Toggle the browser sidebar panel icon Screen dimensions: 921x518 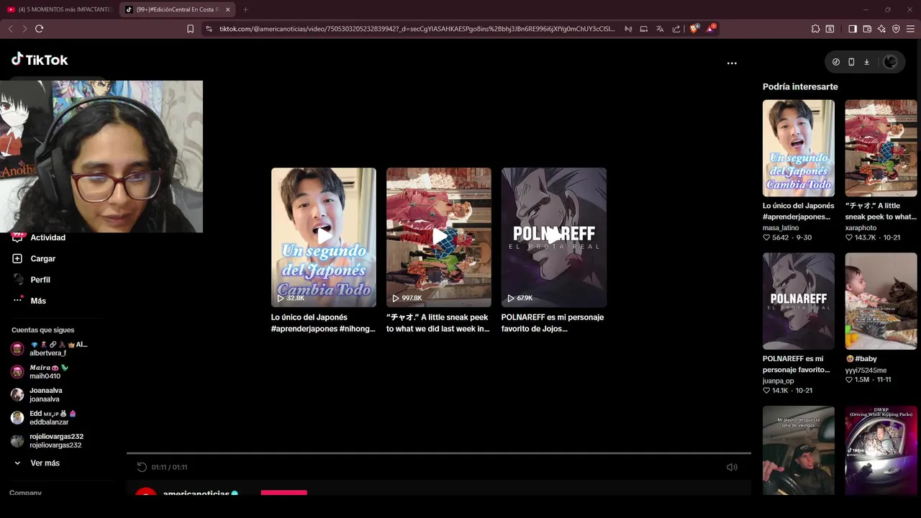tap(853, 29)
